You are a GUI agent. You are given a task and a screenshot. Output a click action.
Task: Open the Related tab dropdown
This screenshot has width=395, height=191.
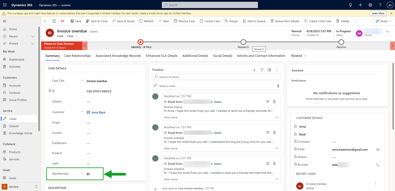point(299,56)
